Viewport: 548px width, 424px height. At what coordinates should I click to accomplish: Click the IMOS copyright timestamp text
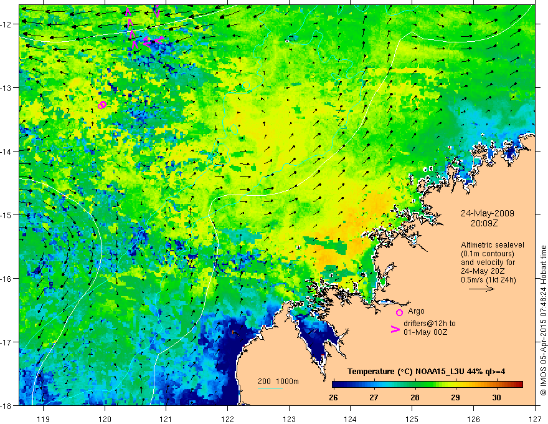click(x=543, y=320)
